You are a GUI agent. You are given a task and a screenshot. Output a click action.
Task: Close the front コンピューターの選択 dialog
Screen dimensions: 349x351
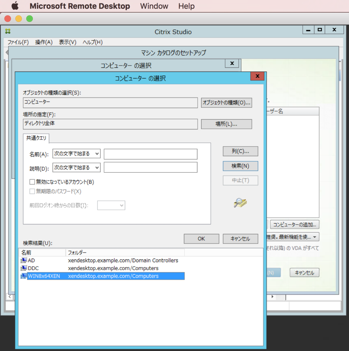coord(258,76)
